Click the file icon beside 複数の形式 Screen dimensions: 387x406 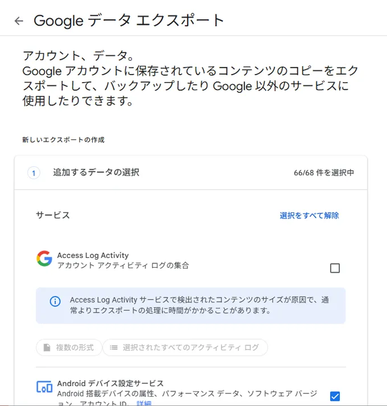point(47,347)
